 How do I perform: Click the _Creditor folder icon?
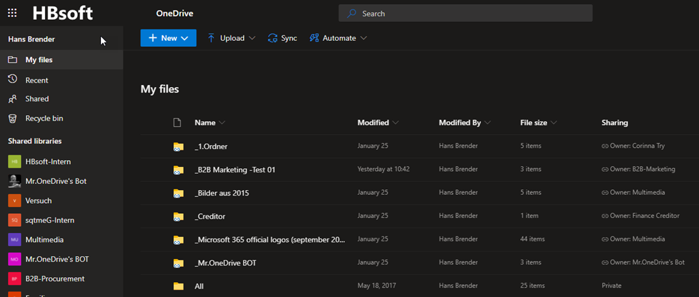click(178, 216)
